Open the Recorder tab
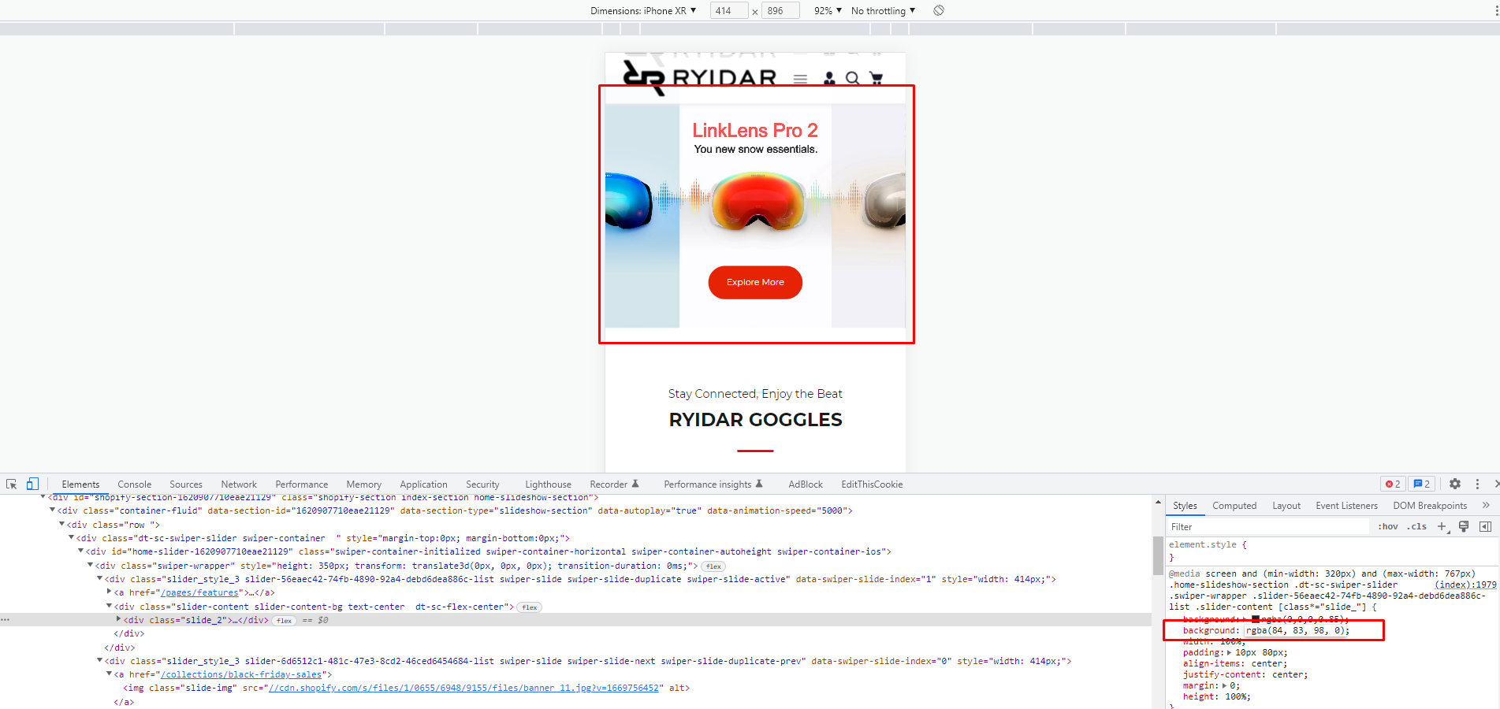The image size is (1500, 709). pyautogui.click(x=614, y=484)
